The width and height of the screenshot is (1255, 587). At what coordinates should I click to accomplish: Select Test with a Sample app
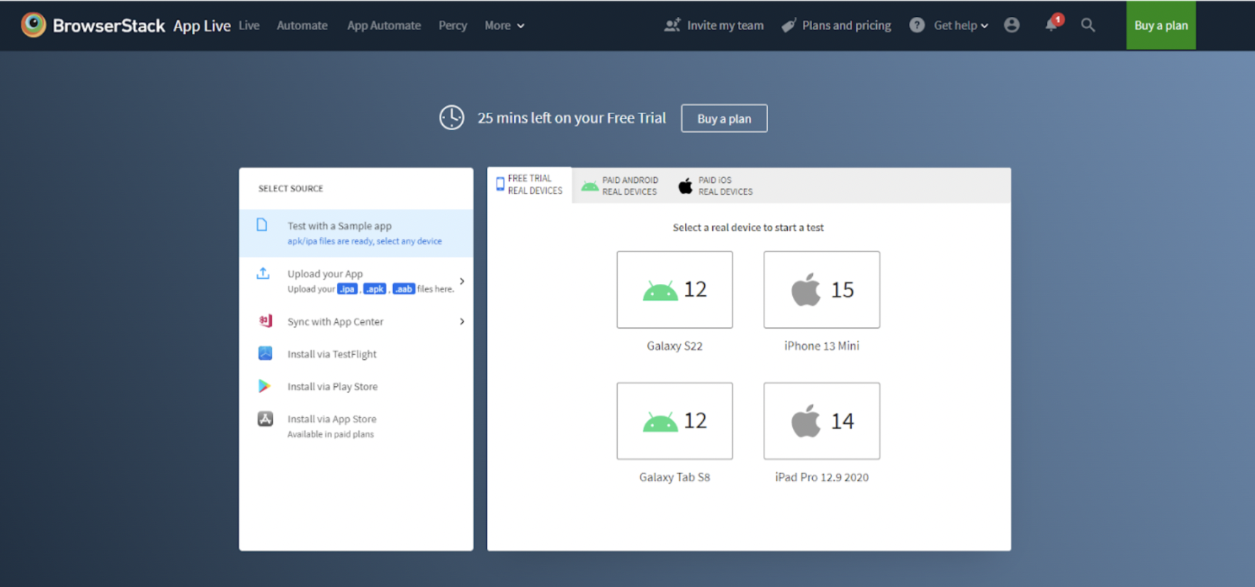point(339,226)
